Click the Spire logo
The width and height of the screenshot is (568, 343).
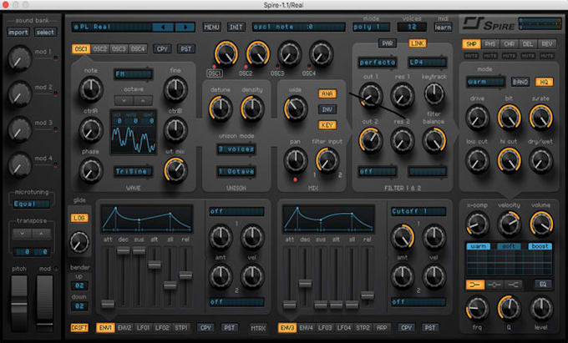point(489,24)
